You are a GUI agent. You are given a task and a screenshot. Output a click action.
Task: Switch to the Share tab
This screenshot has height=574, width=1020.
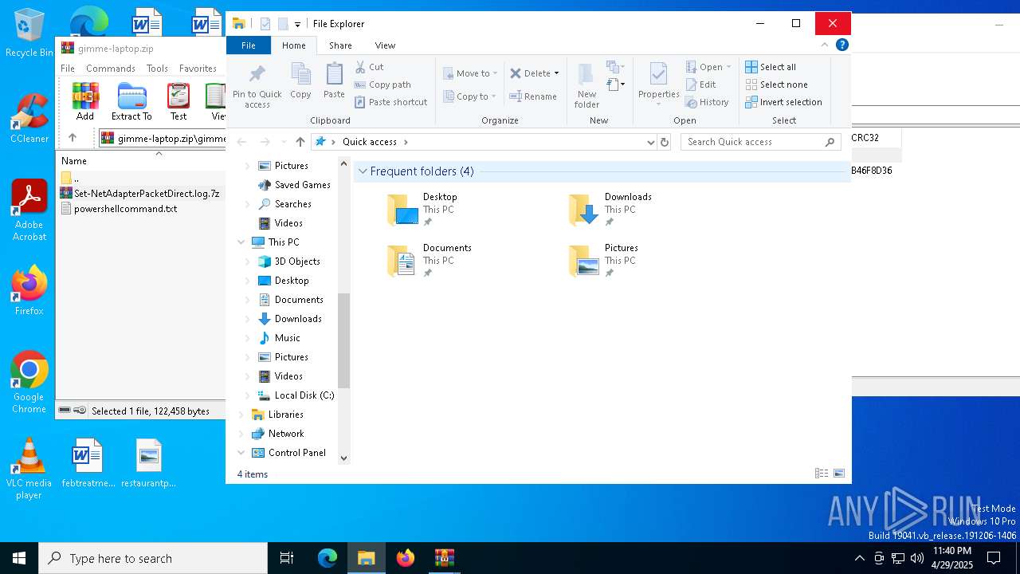(340, 45)
